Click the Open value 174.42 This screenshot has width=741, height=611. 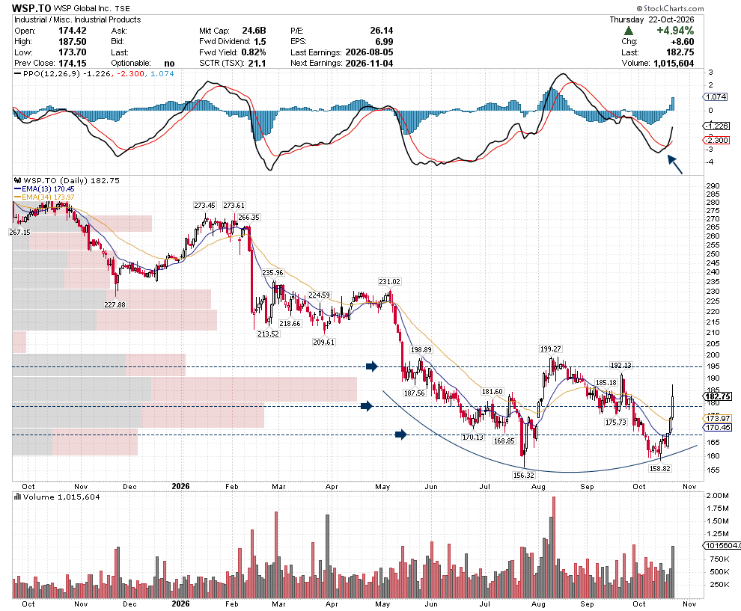(73, 31)
